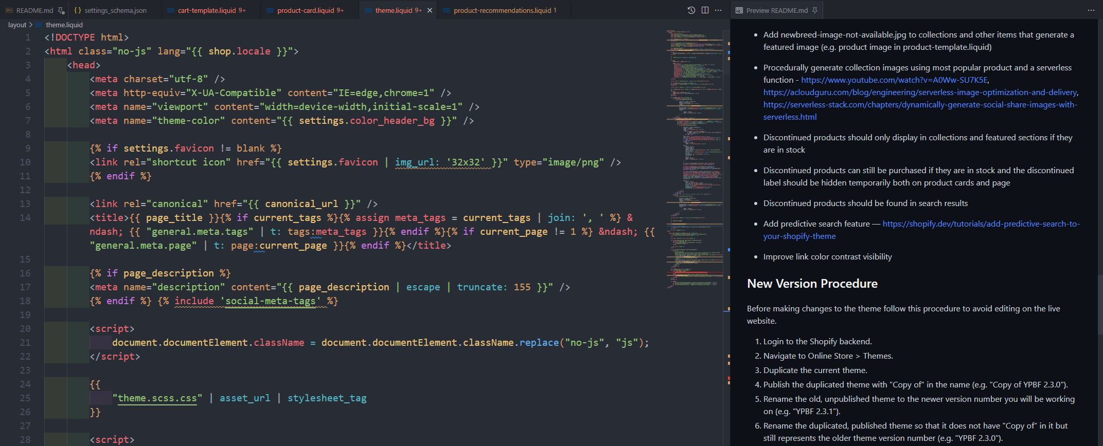Open the cart-template.liquid tab
The height and width of the screenshot is (446, 1103).
tap(211, 10)
